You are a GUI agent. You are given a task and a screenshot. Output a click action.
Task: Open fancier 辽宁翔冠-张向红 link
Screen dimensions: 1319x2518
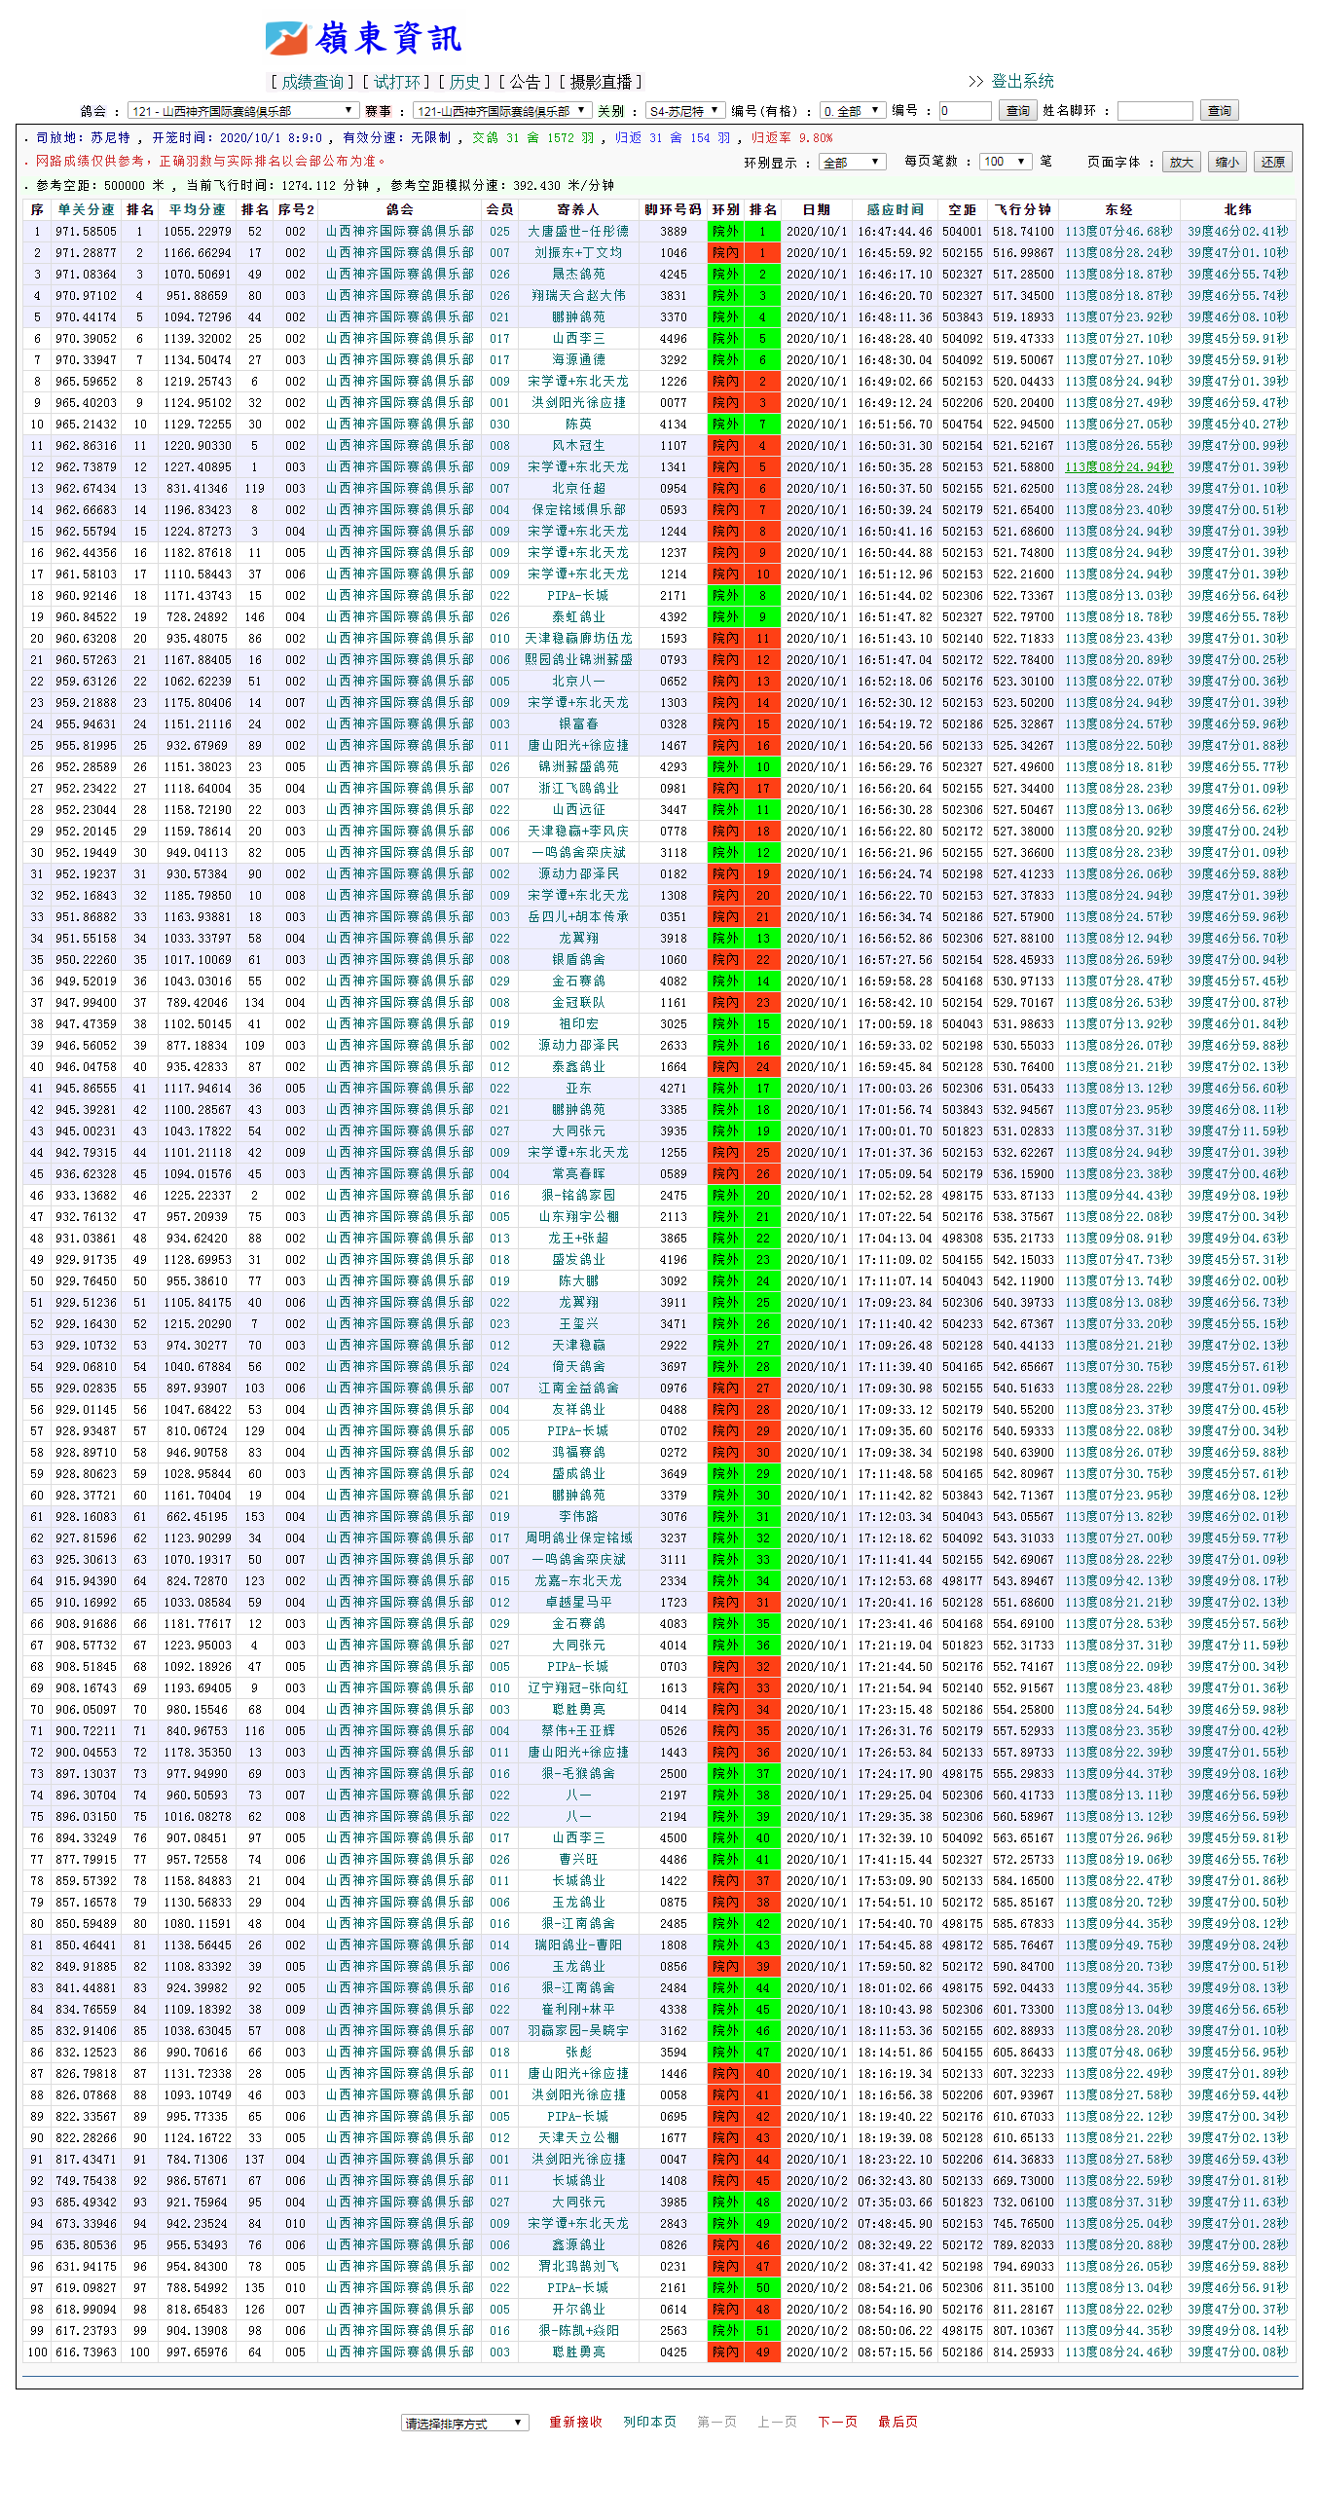[578, 1688]
